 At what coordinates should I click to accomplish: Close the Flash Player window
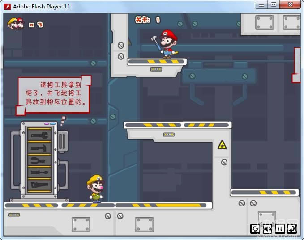coord(290,5)
